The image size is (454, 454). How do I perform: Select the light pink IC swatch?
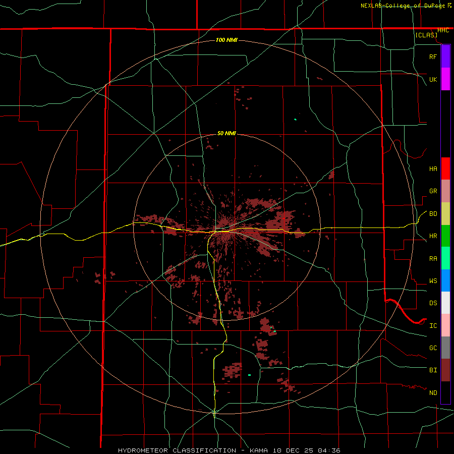(445, 325)
